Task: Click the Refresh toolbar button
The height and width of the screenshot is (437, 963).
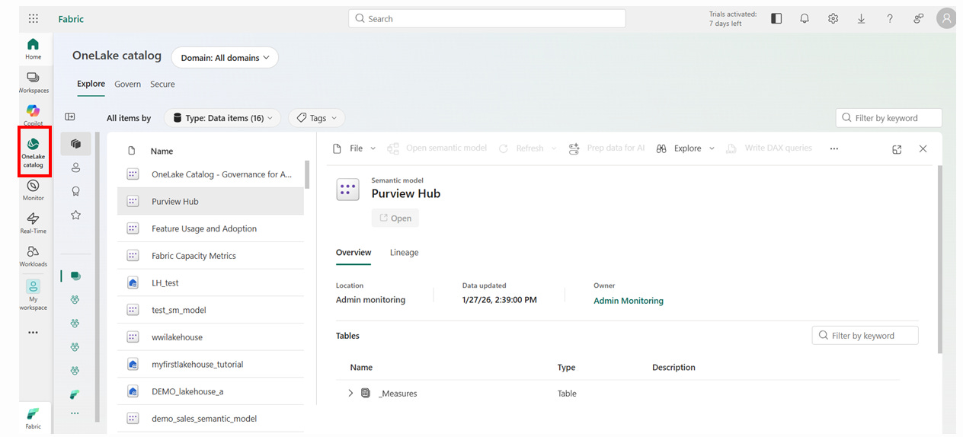Action: [x=522, y=148]
